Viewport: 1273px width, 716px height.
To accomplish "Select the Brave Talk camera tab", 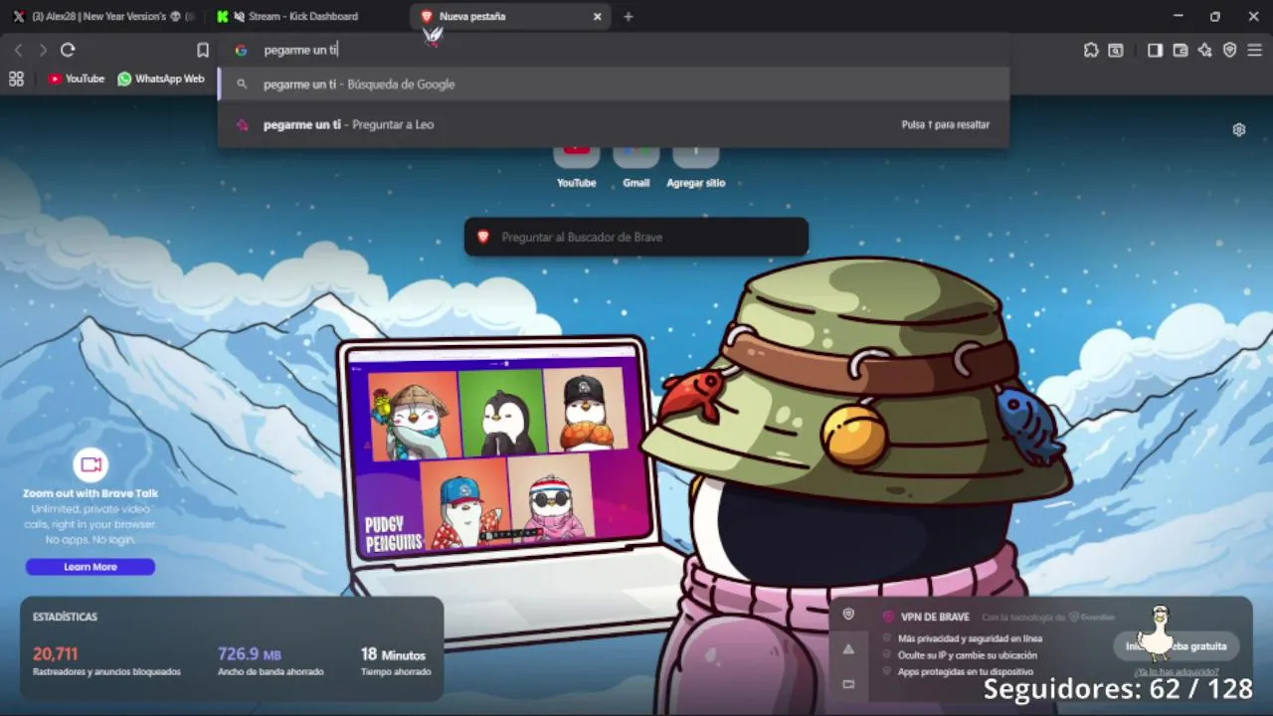I will (848, 684).
